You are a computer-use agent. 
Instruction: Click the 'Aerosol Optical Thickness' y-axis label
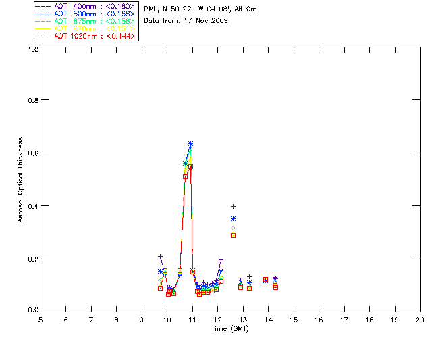pyautogui.click(x=20, y=180)
